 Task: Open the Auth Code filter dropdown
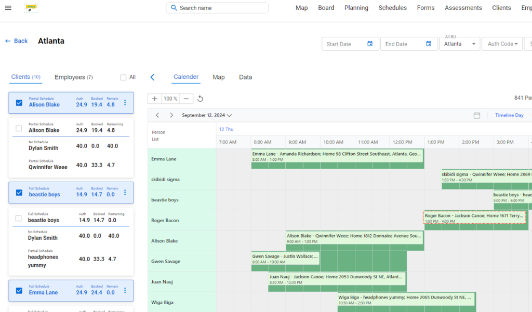pos(502,44)
